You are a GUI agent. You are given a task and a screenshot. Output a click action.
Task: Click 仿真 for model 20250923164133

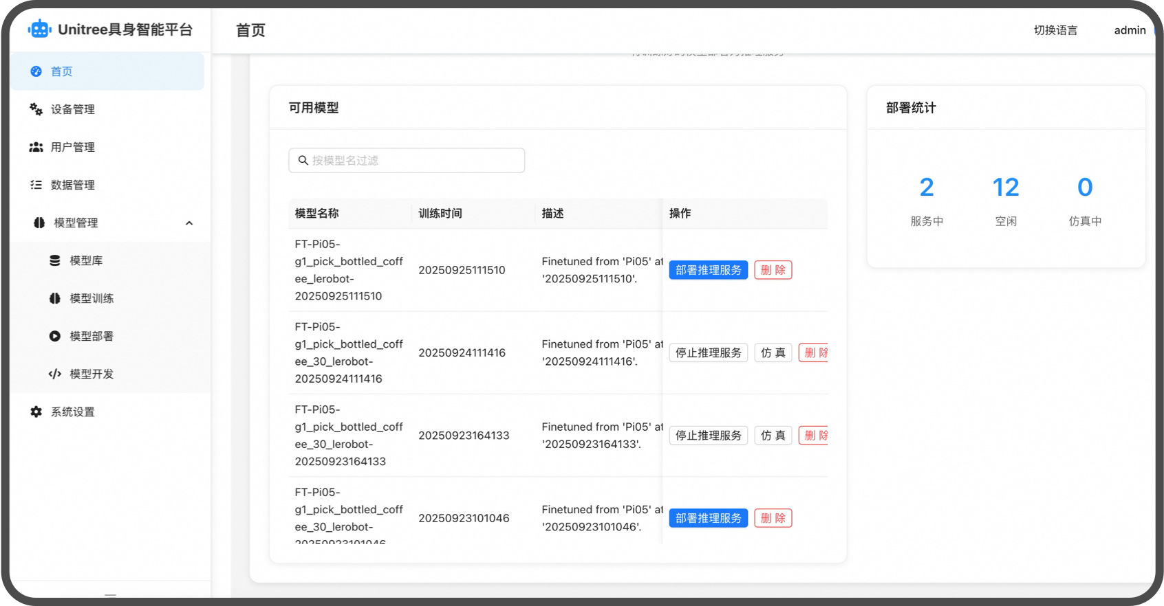coord(773,436)
